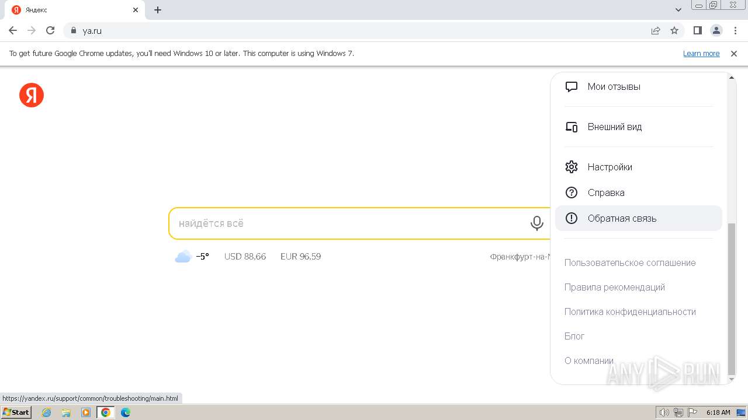Image resolution: width=748 pixels, height=420 pixels.
Task: Switch to the Яндекс browser tab
Action: (x=75, y=10)
